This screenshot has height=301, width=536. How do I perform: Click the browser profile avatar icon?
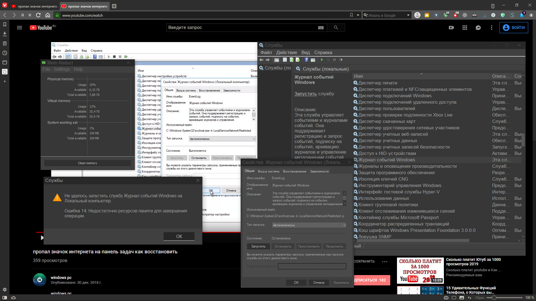tap(417, 15)
